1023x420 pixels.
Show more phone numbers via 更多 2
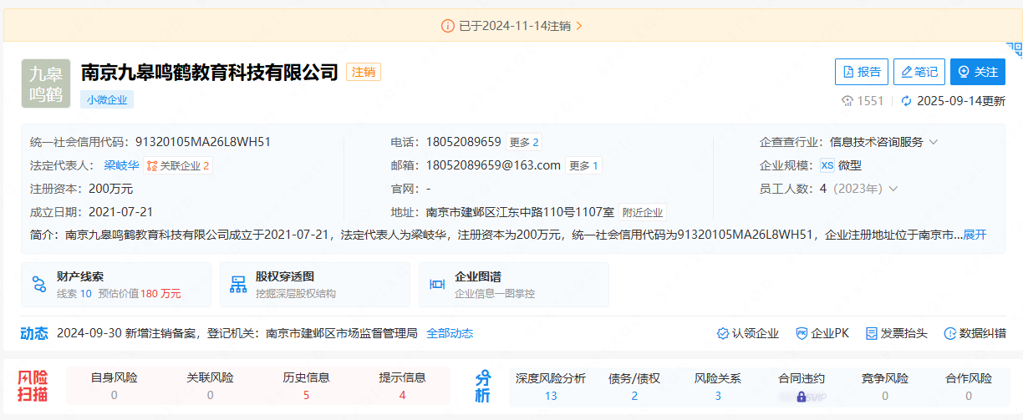(x=524, y=142)
